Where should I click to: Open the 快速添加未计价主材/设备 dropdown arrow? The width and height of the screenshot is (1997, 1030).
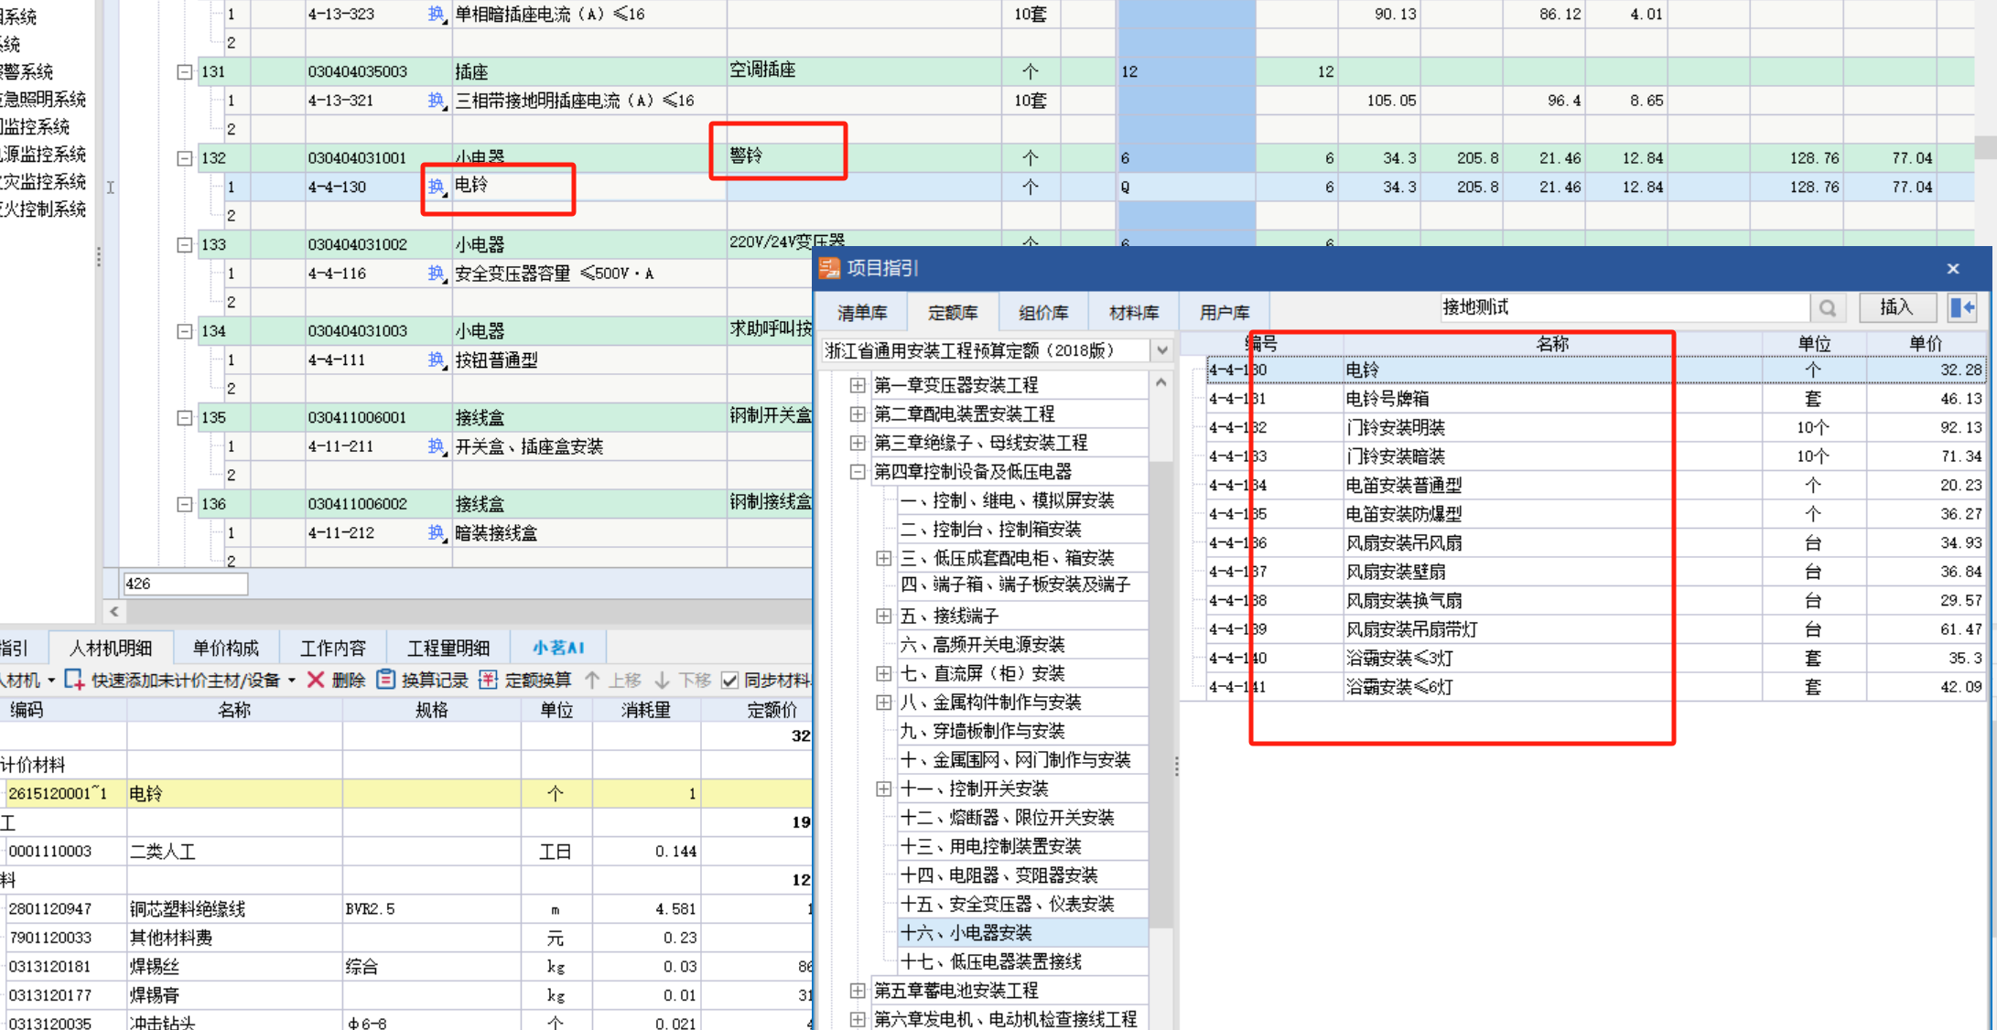(292, 681)
